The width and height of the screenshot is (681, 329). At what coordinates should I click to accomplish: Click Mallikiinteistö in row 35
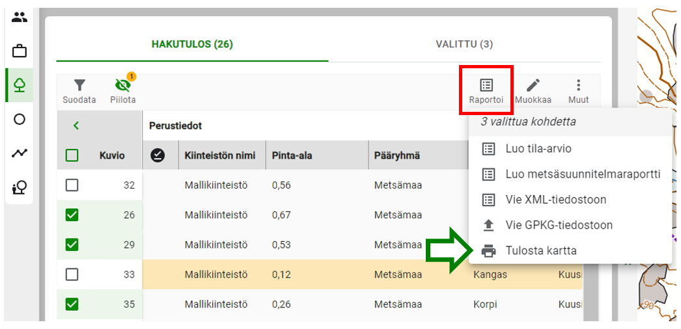(x=216, y=304)
